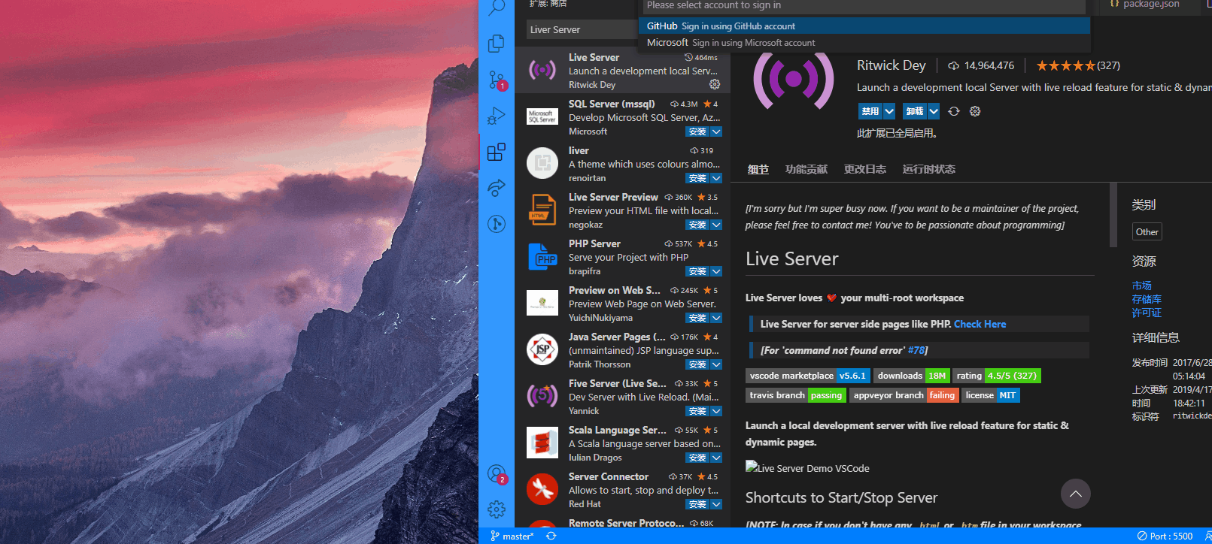This screenshot has height=544, width=1212.
Task: Click the liver theme extension icon
Action: (x=542, y=163)
